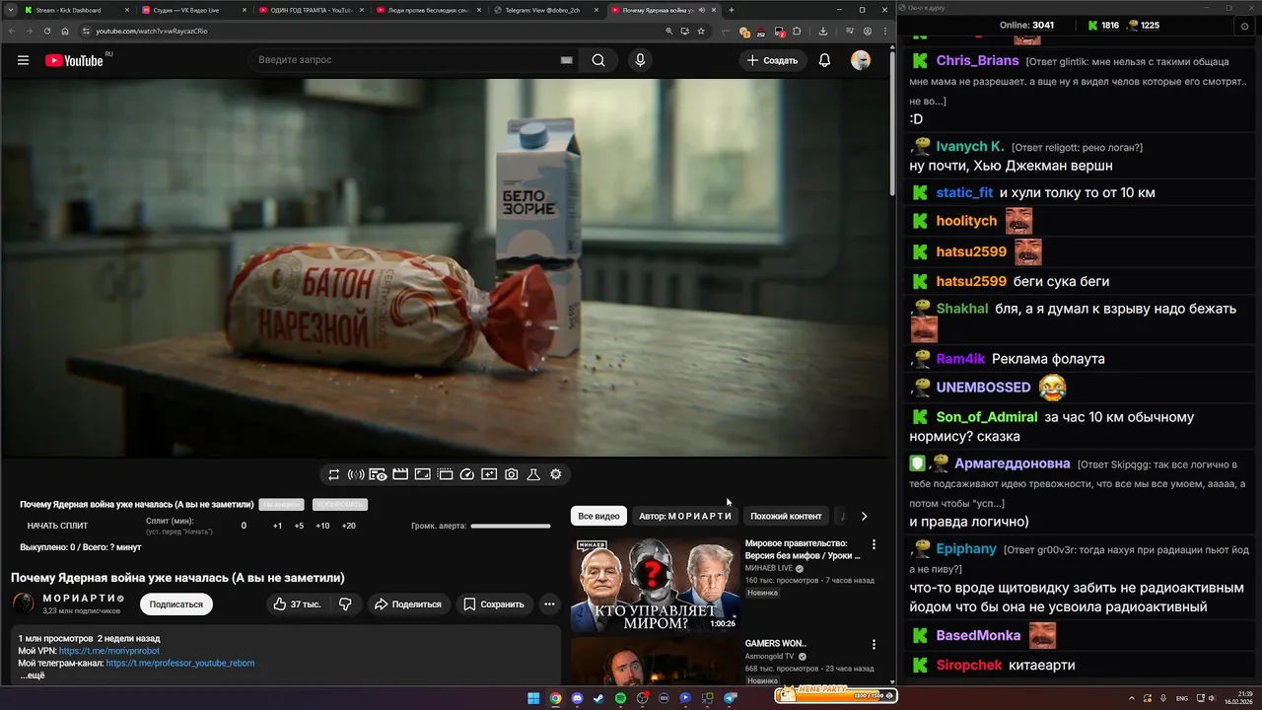Like the video with 37 тыс. button
The height and width of the screenshot is (710, 1262).
pyautogui.click(x=297, y=604)
